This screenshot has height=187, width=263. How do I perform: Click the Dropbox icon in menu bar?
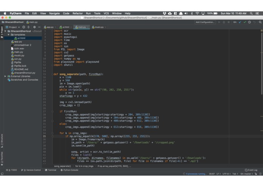164,13
